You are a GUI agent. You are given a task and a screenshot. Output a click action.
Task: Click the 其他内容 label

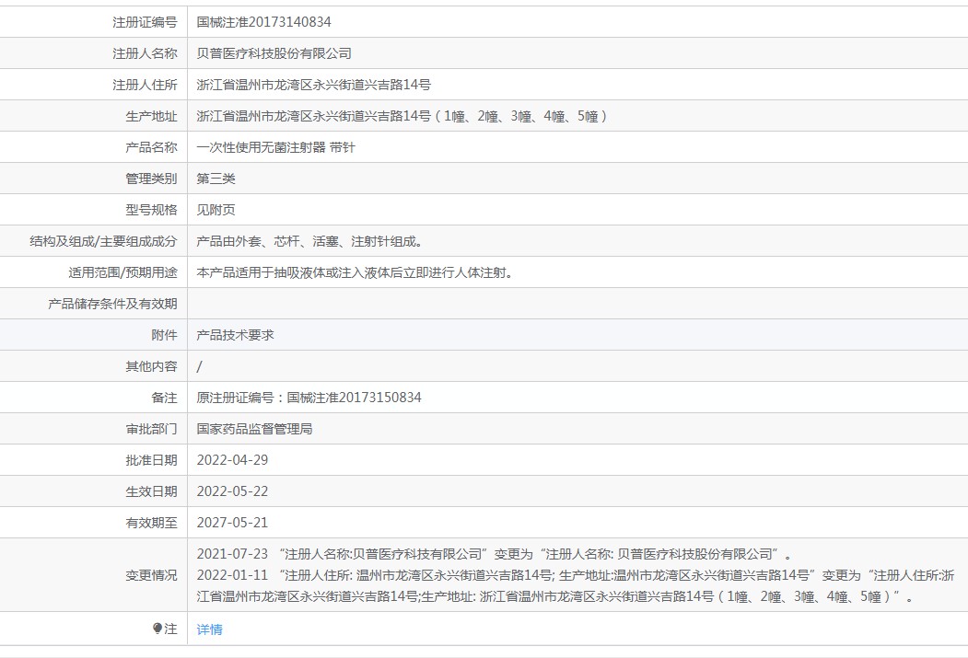pos(151,366)
